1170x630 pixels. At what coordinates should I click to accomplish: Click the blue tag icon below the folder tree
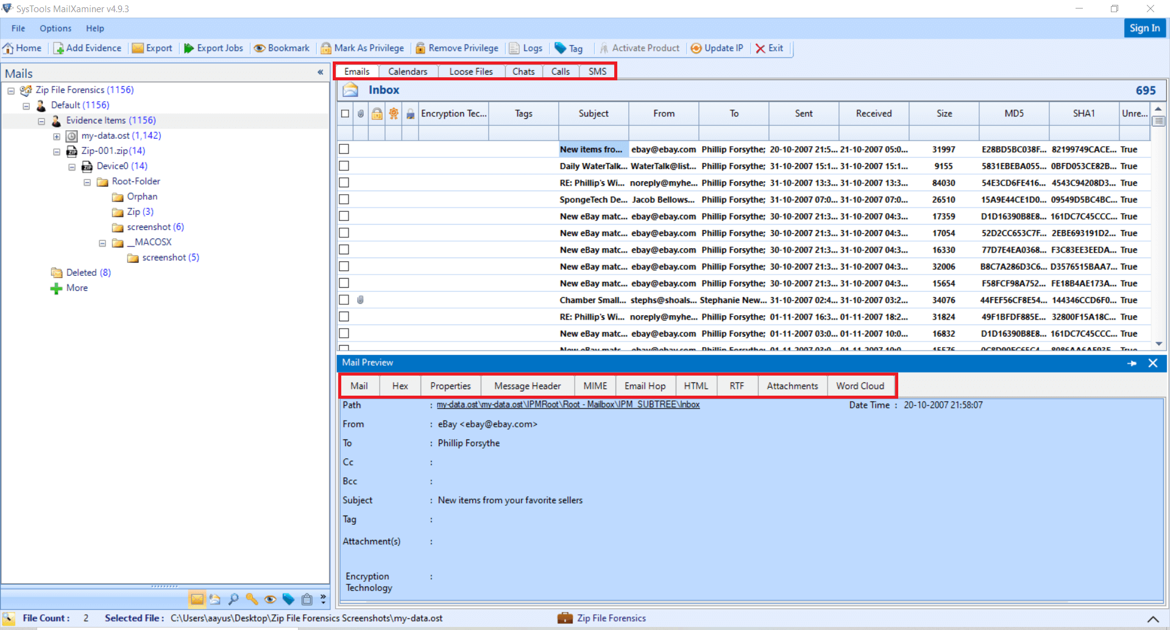point(288,599)
